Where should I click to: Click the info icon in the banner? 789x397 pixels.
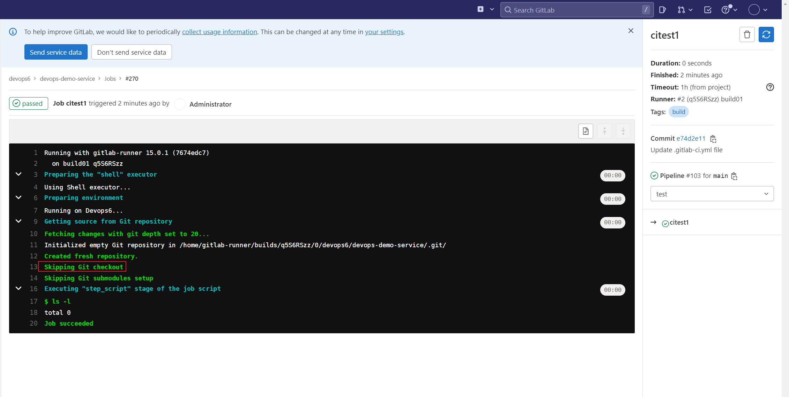[13, 32]
